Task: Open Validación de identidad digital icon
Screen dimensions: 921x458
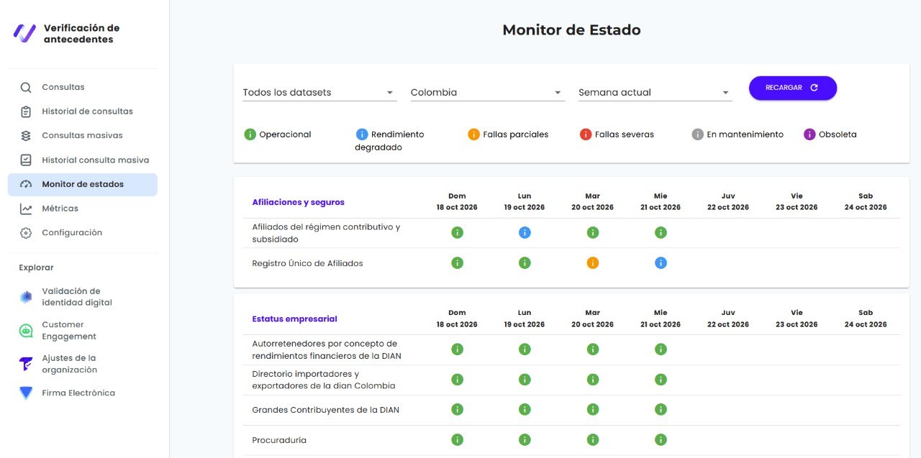Action: [x=26, y=297]
